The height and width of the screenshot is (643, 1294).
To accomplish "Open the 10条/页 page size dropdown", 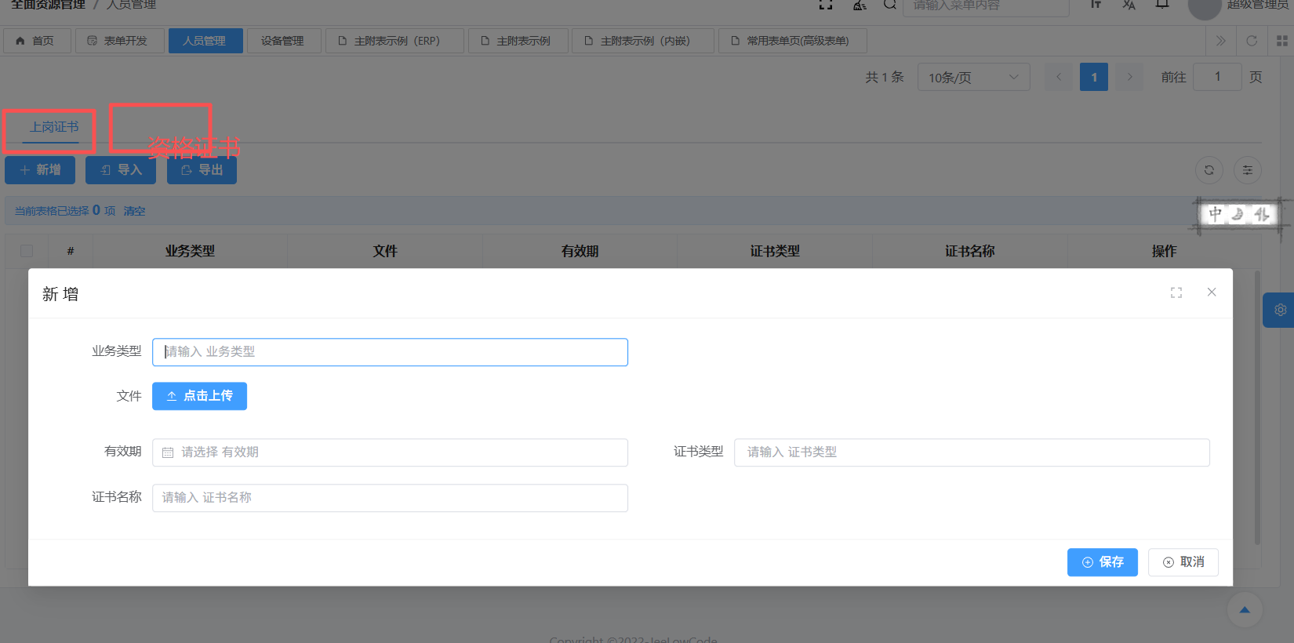I will coord(972,77).
